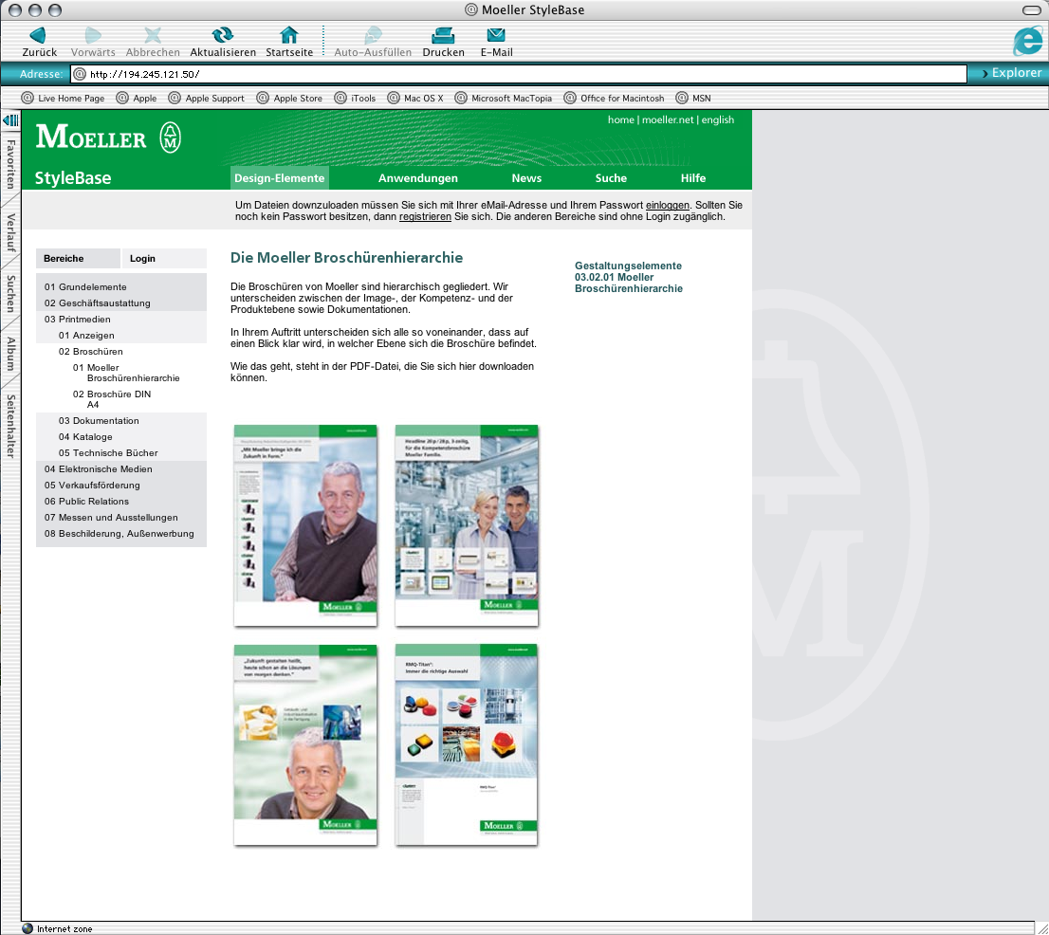Expand 04 Elektronische Medien section
The width and height of the screenshot is (1049, 935).
coord(99,469)
